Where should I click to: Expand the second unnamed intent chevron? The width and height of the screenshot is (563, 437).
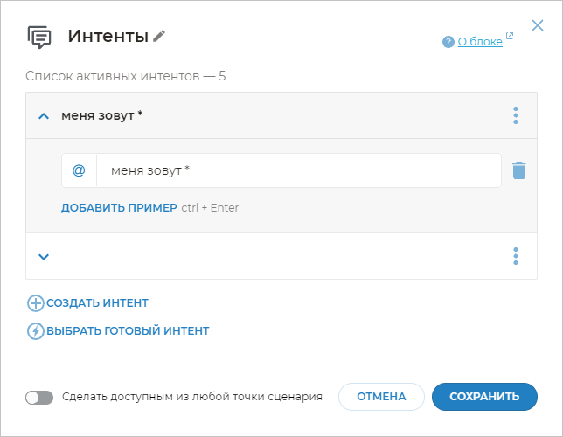point(44,256)
